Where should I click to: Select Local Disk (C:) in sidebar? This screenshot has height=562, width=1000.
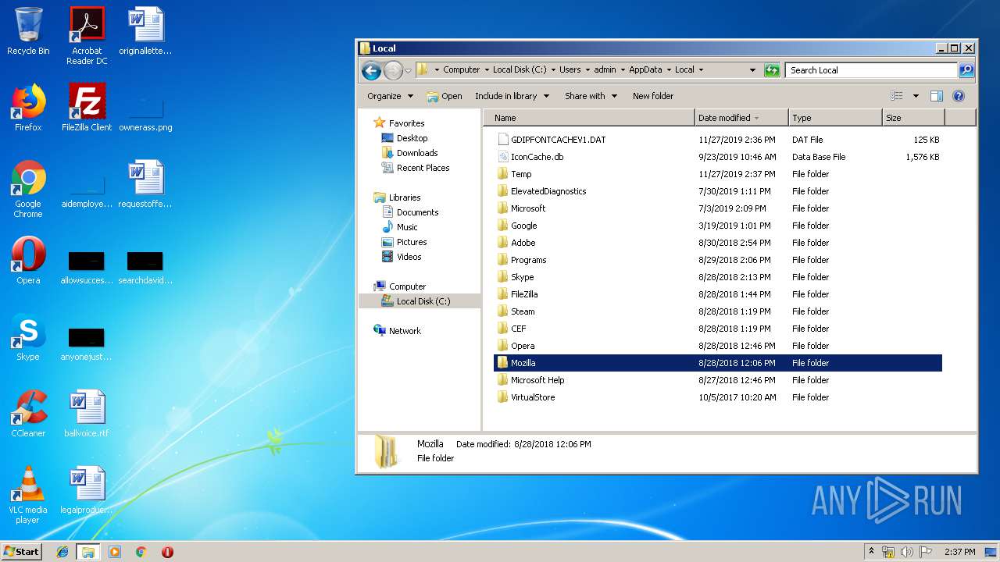420,301
